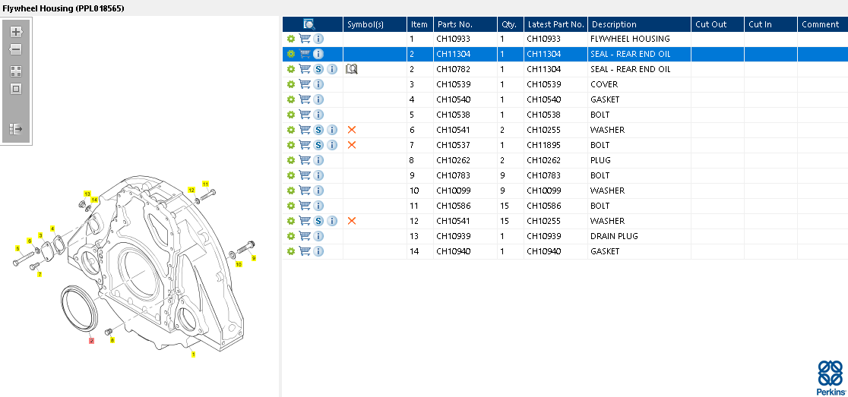This screenshot has height=397, width=848.
Task: Click the four-square grid view icon
Action: (16, 71)
